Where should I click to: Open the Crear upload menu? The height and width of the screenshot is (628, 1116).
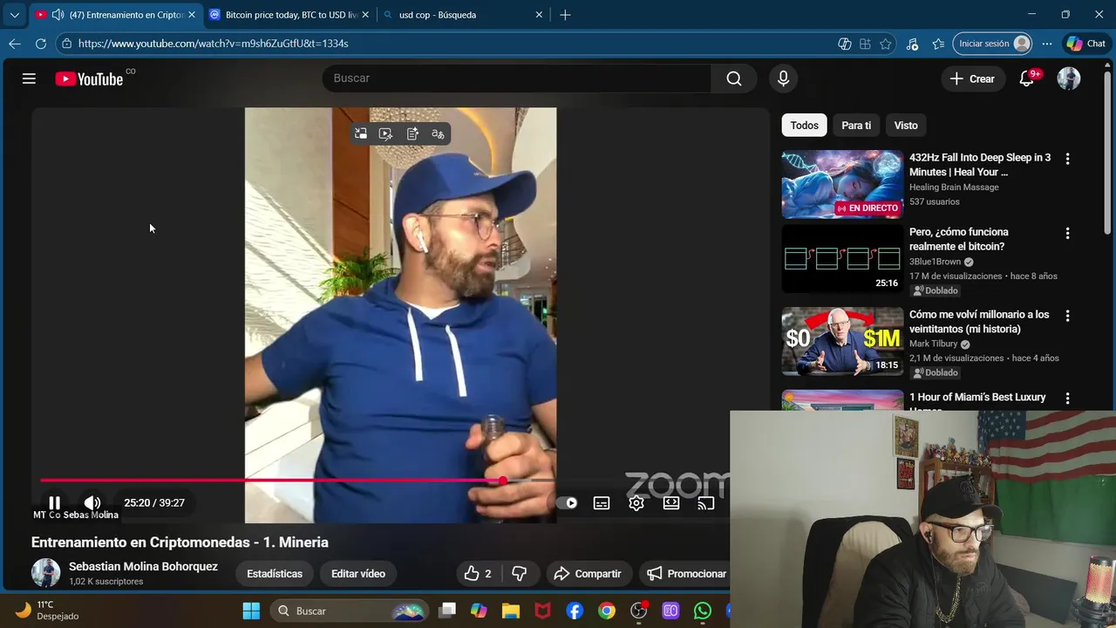pos(972,78)
